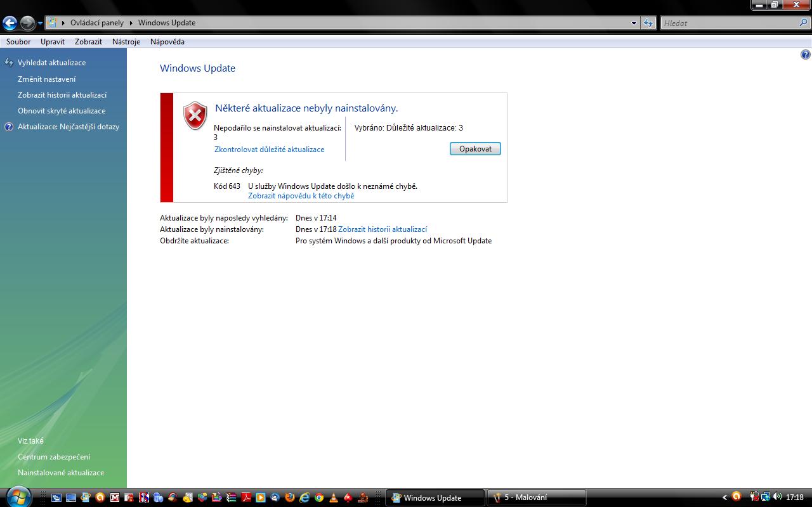Click Show desktop quick launch icon
Screen dimensions: 812x507
[71, 498]
